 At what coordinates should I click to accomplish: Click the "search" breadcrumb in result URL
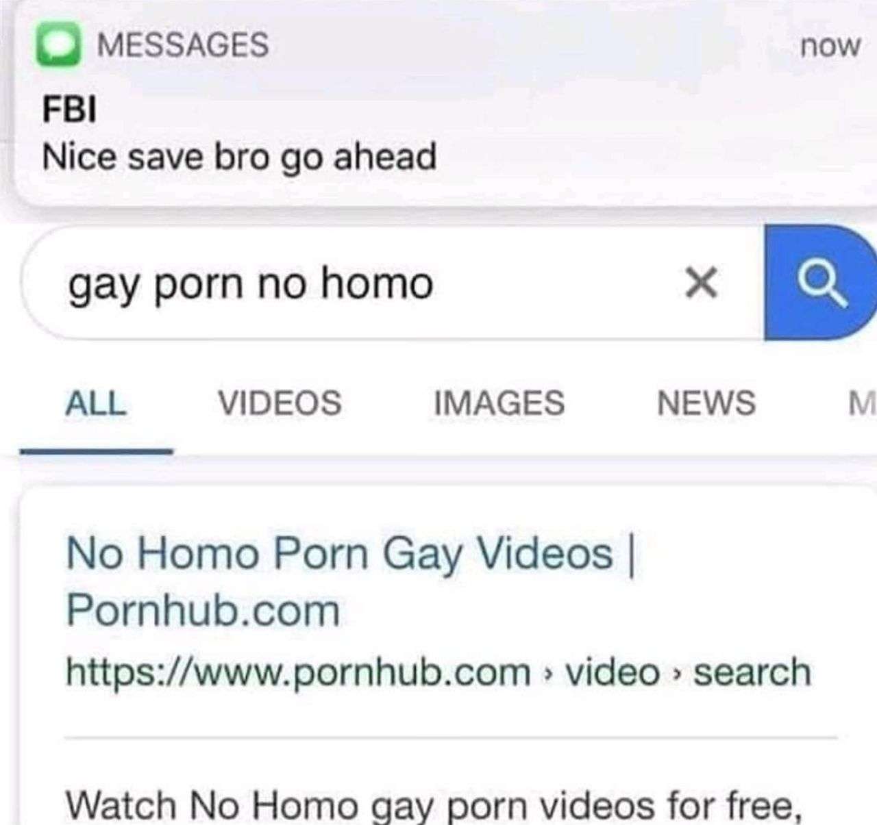click(x=752, y=672)
